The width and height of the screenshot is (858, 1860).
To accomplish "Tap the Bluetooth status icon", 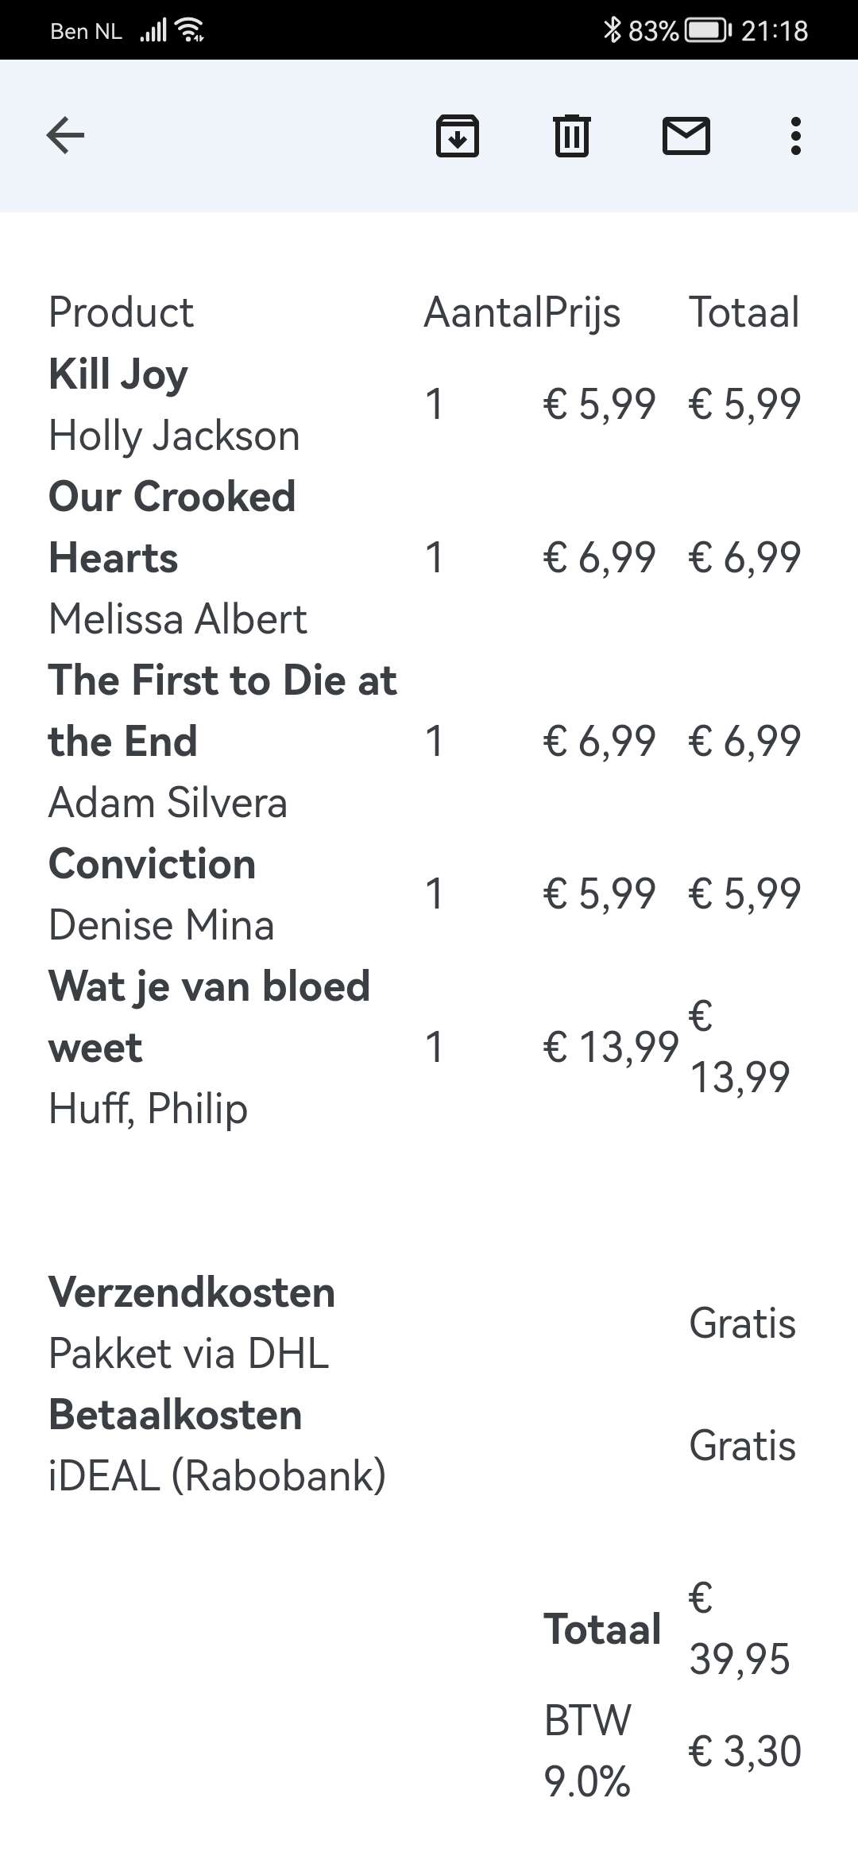I will [x=611, y=30].
